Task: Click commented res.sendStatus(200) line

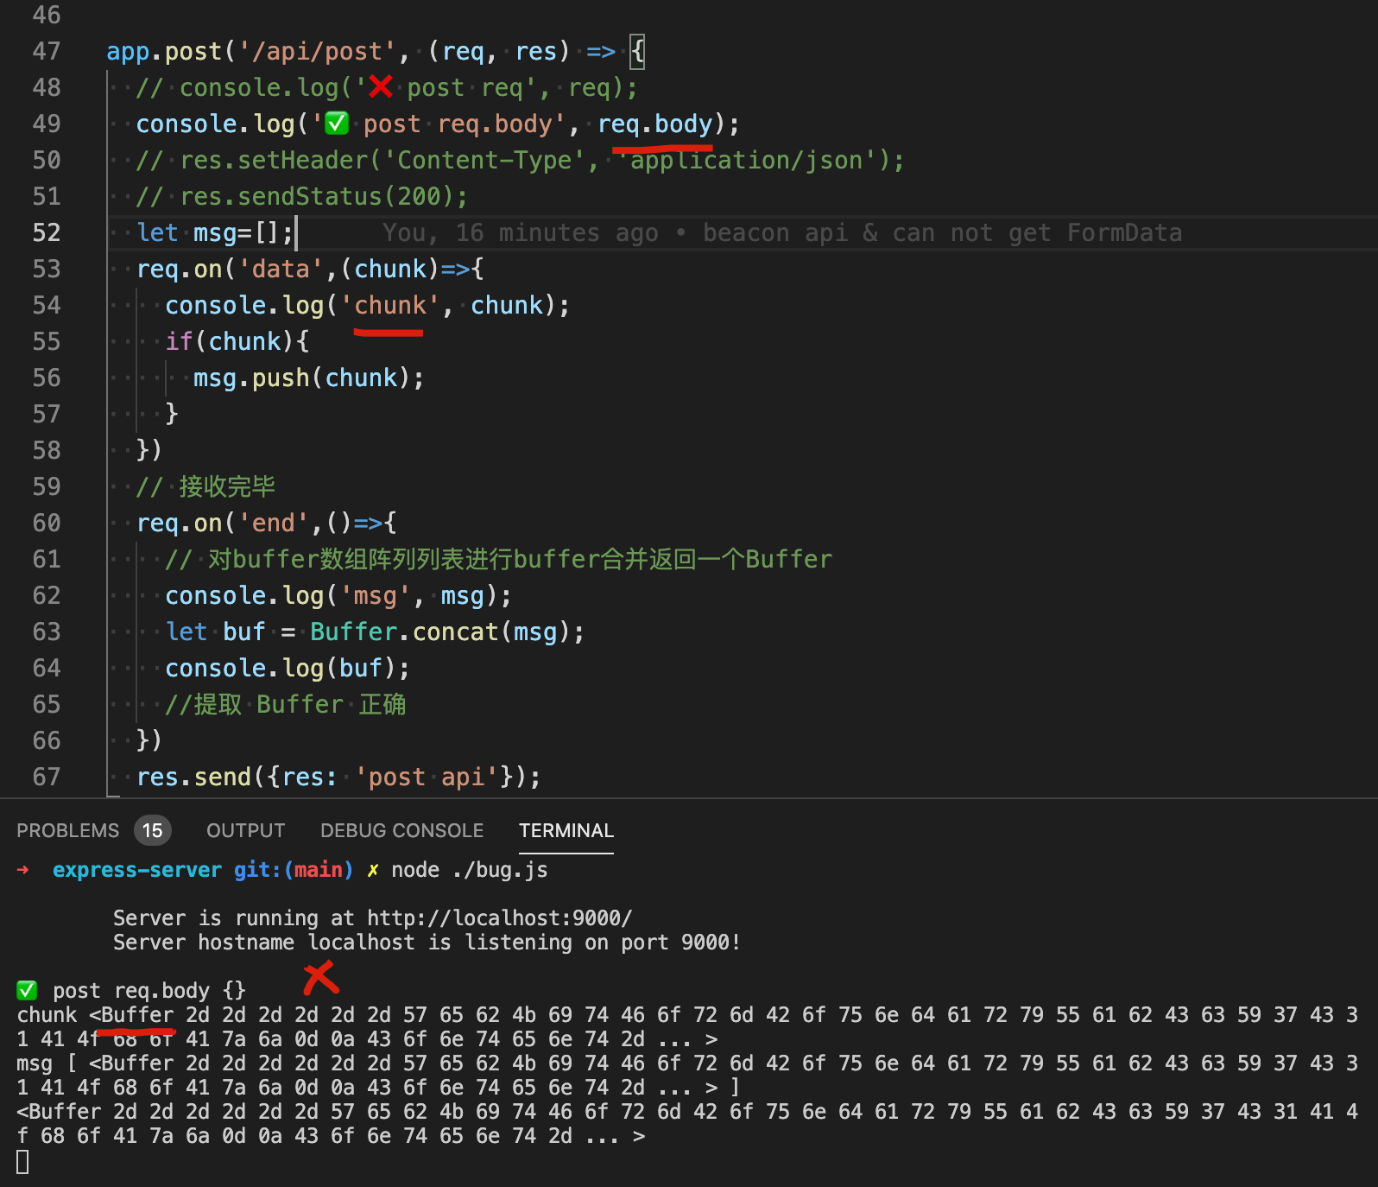Action: pyautogui.click(x=302, y=196)
